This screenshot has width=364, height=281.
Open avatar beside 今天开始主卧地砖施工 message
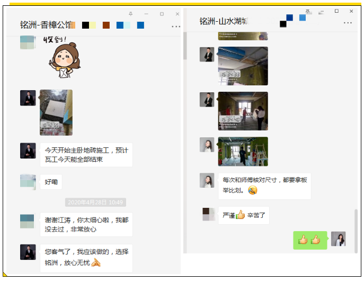[x=28, y=151]
